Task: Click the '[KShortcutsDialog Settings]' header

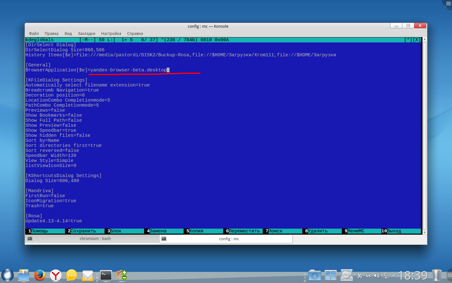Action: (x=63, y=176)
